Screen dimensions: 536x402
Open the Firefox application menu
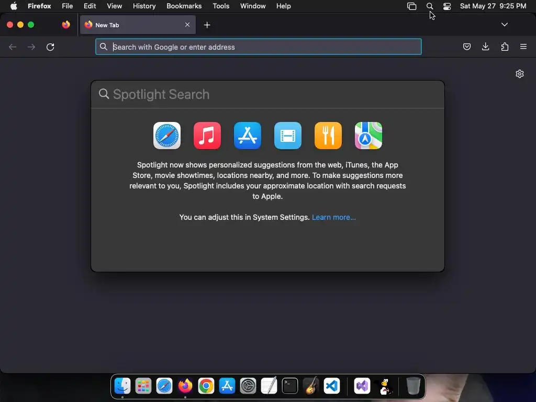[x=39, y=6]
